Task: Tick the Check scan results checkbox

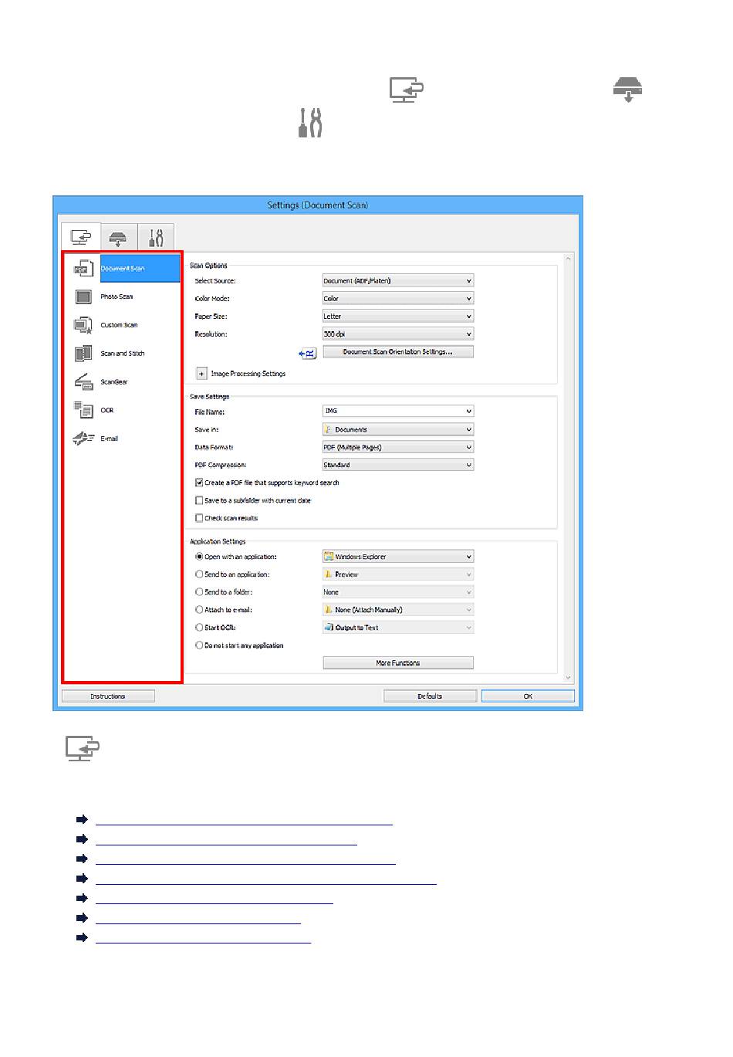Action: click(x=199, y=518)
